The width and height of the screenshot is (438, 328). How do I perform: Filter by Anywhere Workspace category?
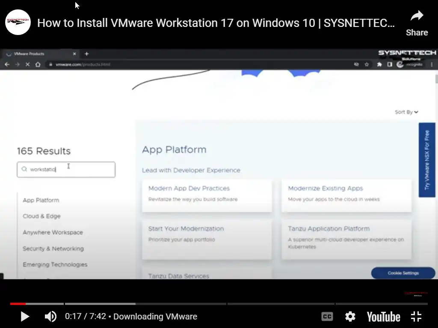pos(53,232)
